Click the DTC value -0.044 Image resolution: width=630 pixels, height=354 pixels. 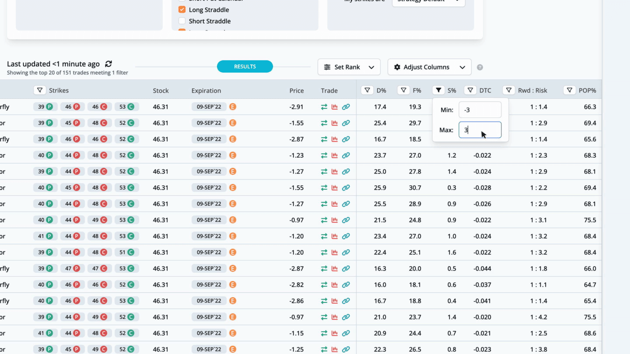coord(482,268)
